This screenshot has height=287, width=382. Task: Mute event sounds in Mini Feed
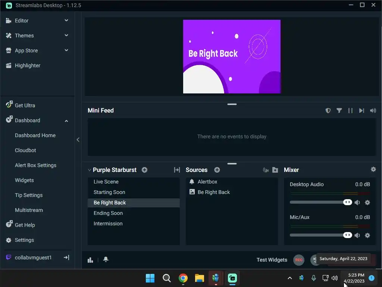pos(373,111)
